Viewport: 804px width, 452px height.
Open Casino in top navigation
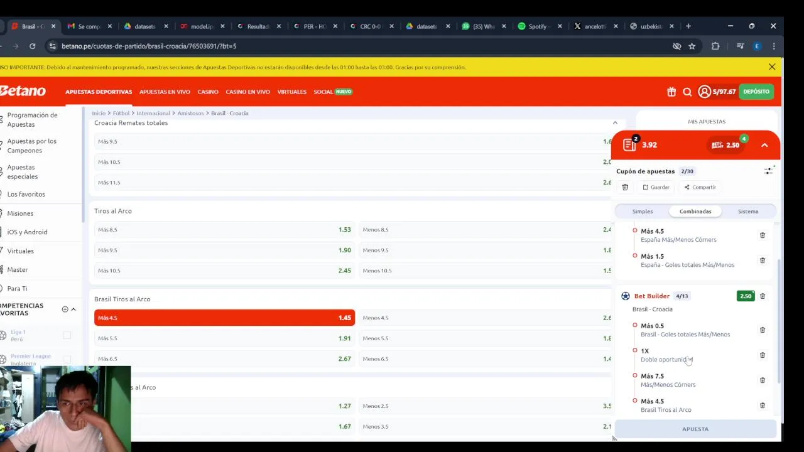coord(208,92)
